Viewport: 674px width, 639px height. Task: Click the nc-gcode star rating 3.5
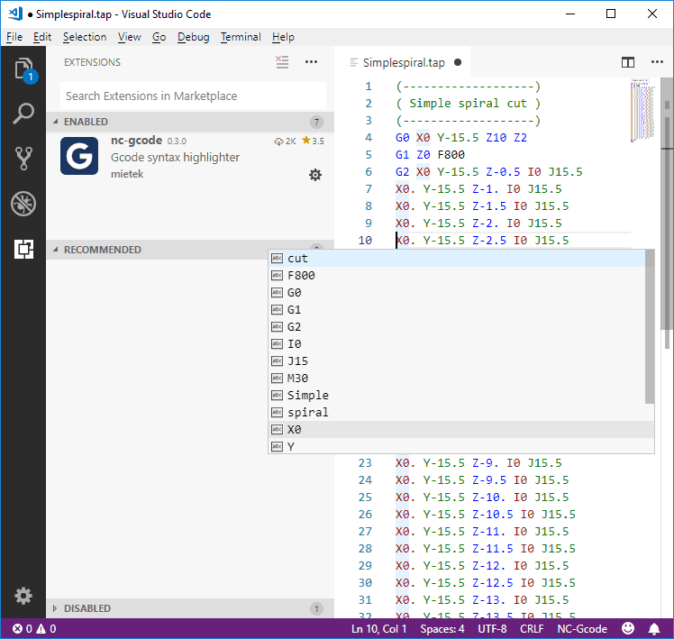pos(313,141)
